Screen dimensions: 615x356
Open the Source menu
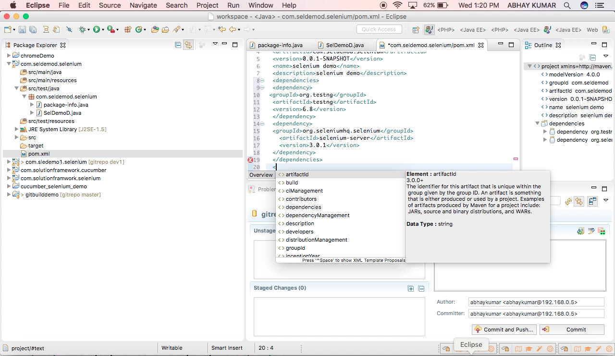coord(110,5)
